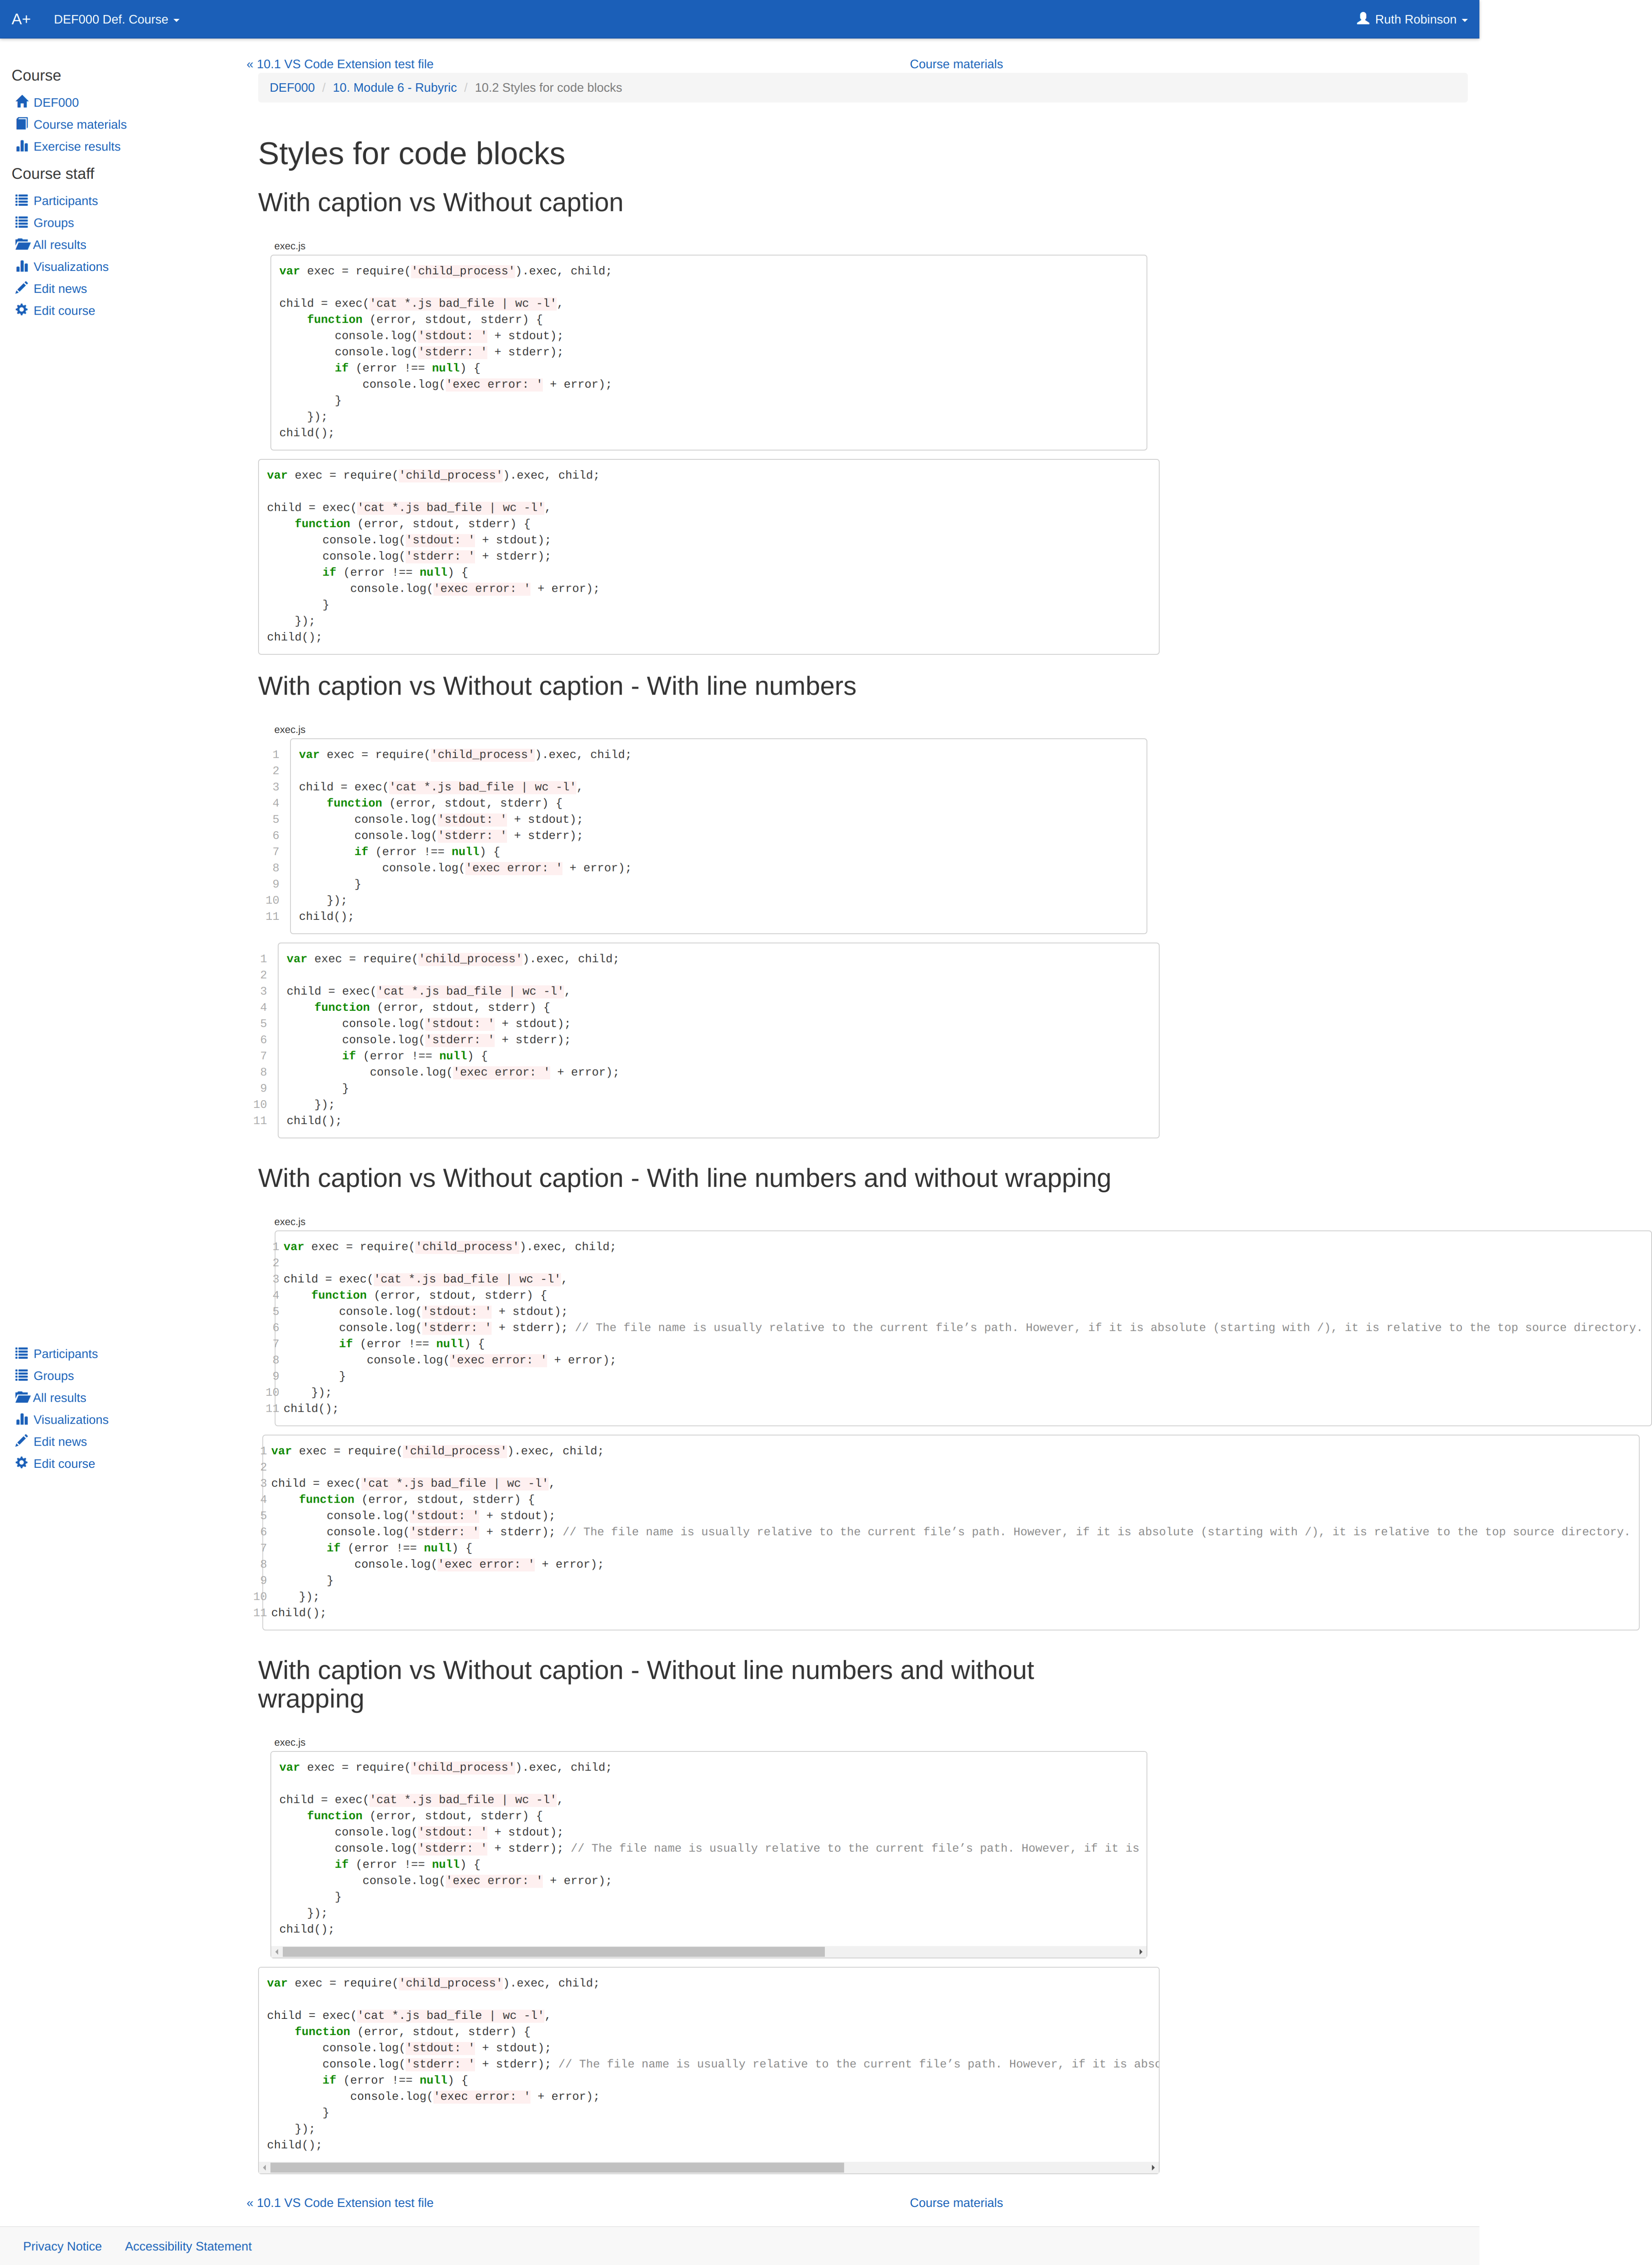Expand the DEF000 Def. Course dropdown
The width and height of the screenshot is (1652, 2265).
pyautogui.click(x=116, y=19)
